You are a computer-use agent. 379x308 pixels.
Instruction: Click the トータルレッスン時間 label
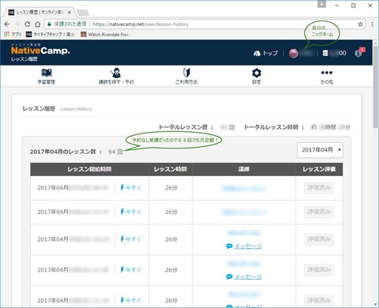click(274, 127)
